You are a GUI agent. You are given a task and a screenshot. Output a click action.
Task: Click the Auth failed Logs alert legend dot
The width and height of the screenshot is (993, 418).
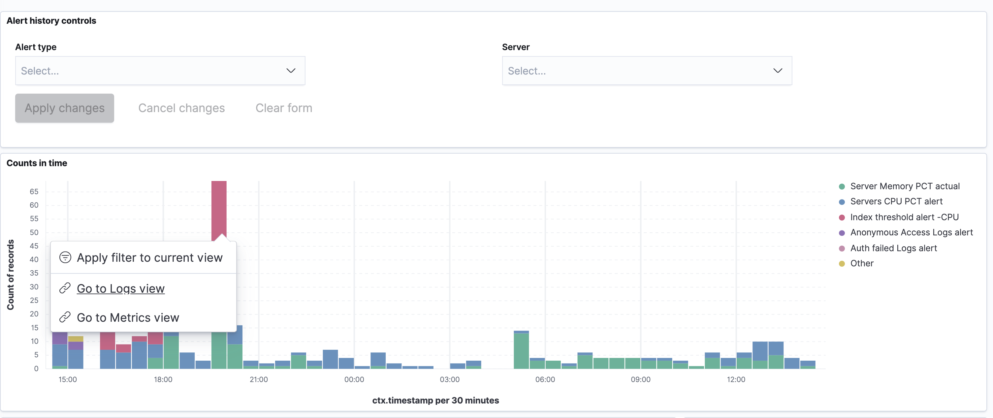pos(842,248)
